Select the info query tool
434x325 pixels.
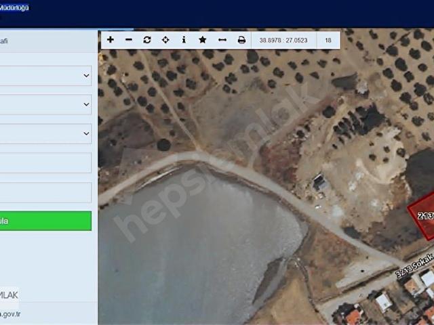184,40
